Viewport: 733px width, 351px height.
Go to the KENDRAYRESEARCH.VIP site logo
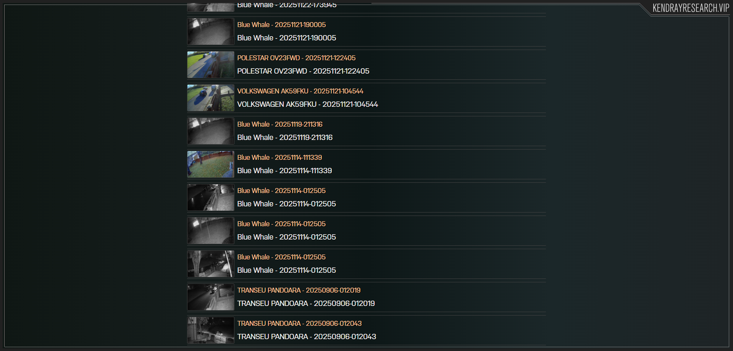(x=691, y=8)
